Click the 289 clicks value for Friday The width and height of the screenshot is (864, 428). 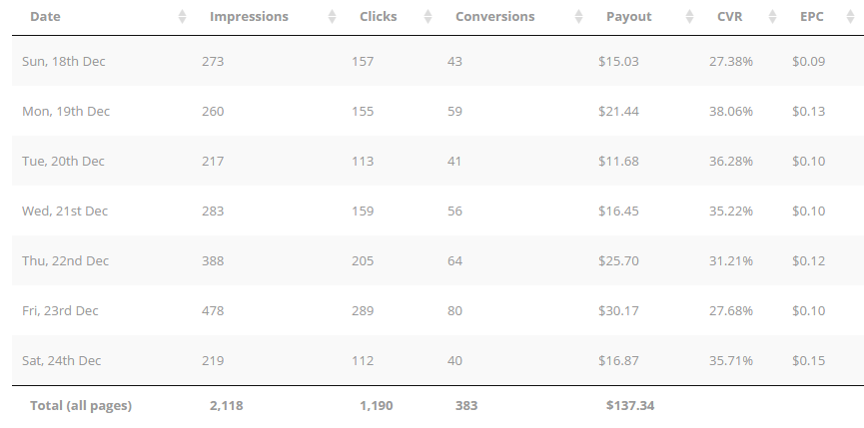[363, 311]
